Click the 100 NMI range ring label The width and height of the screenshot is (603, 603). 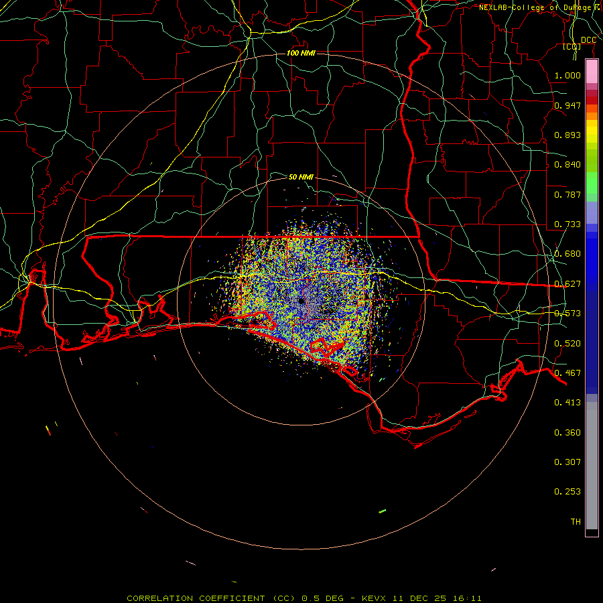click(x=301, y=53)
